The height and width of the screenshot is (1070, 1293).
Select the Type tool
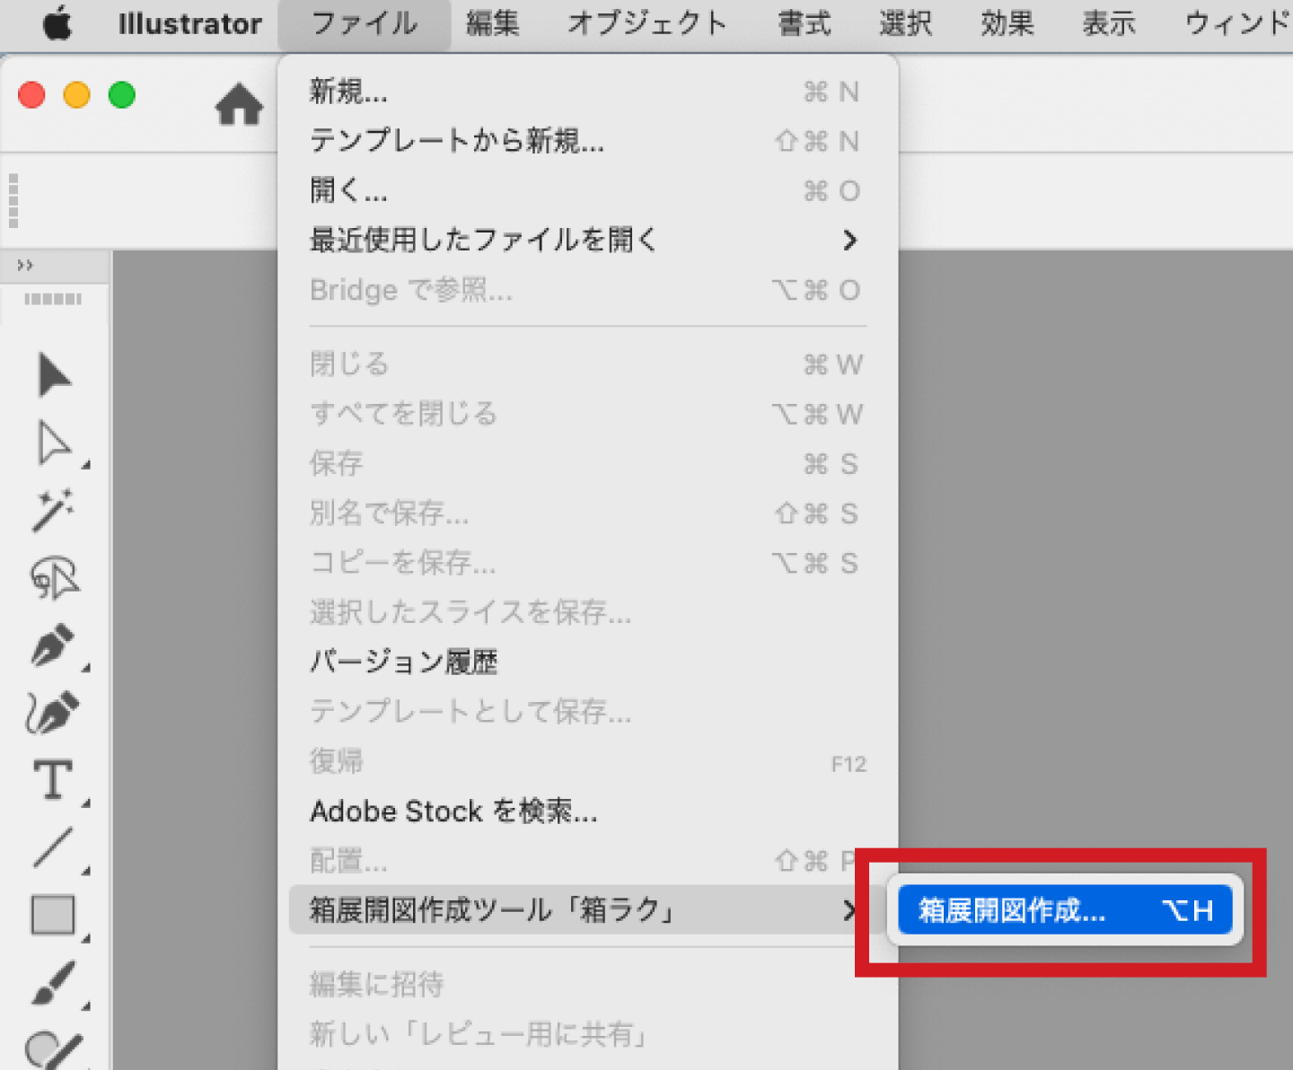[53, 780]
